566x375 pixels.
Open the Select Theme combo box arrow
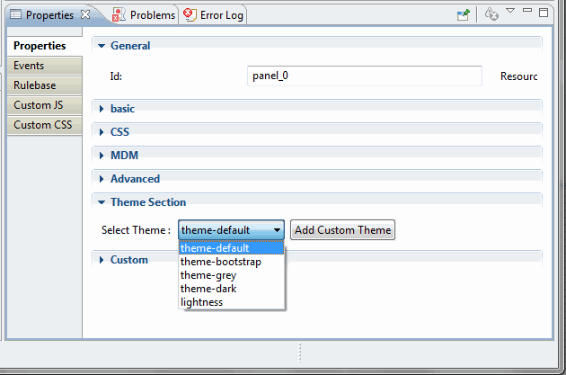click(277, 230)
